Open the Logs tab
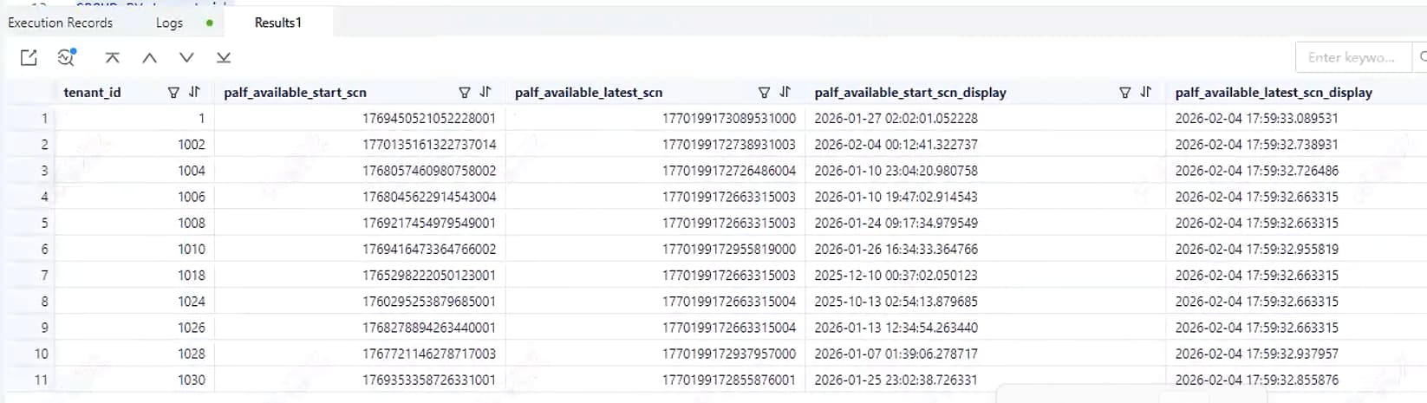Image resolution: width=1427 pixels, height=403 pixels. click(x=169, y=23)
